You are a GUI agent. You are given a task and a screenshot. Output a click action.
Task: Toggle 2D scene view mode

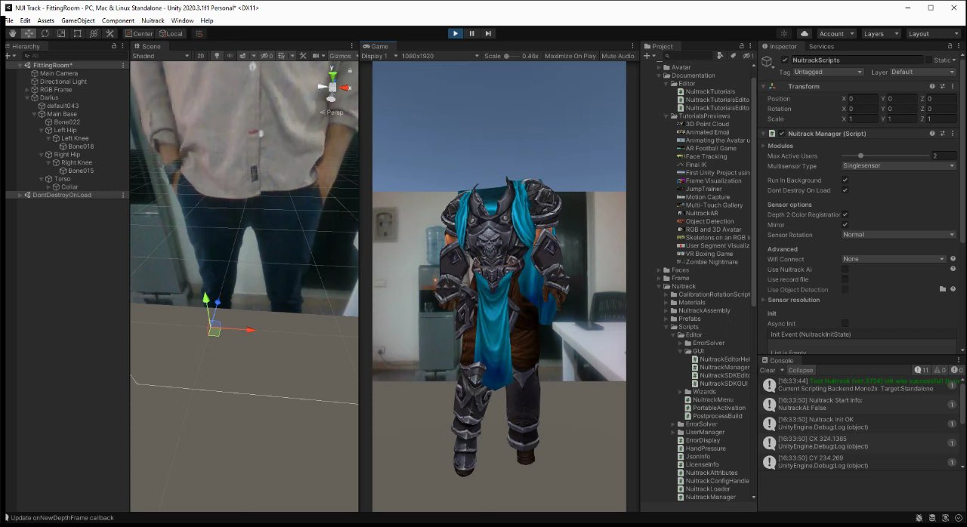point(201,56)
